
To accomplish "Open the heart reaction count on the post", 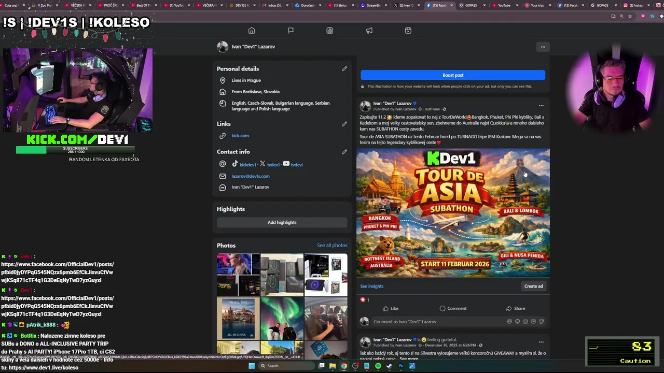I will tap(364, 299).
